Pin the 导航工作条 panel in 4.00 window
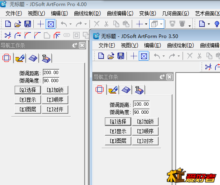220x185 pixels. click(75, 45)
